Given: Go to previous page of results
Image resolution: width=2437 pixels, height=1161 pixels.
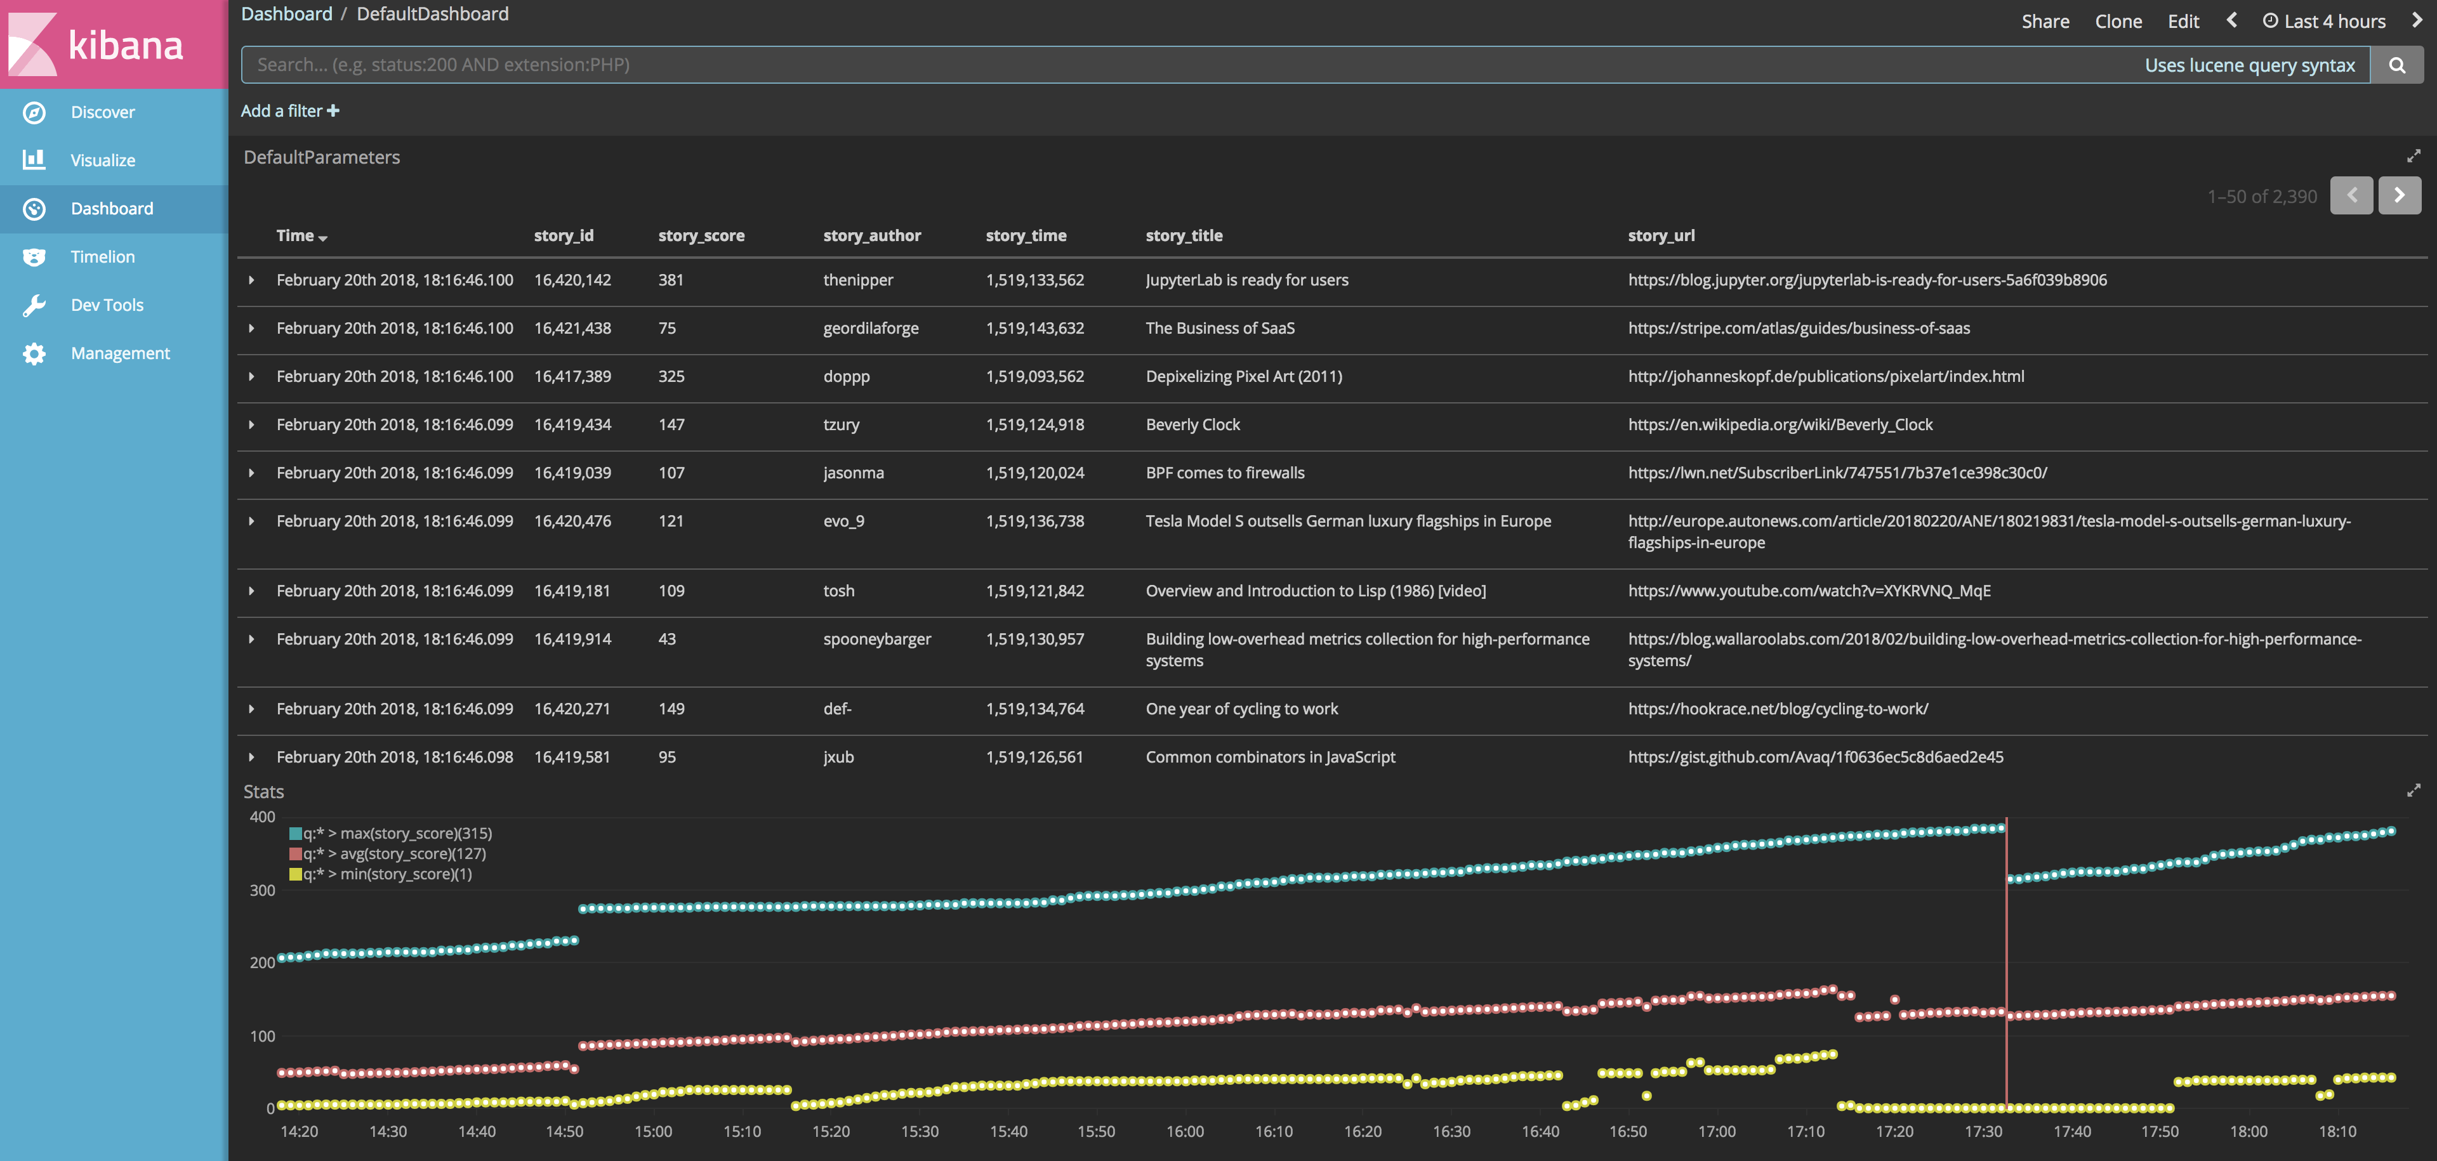Looking at the screenshot, I should pos(2351,195).
